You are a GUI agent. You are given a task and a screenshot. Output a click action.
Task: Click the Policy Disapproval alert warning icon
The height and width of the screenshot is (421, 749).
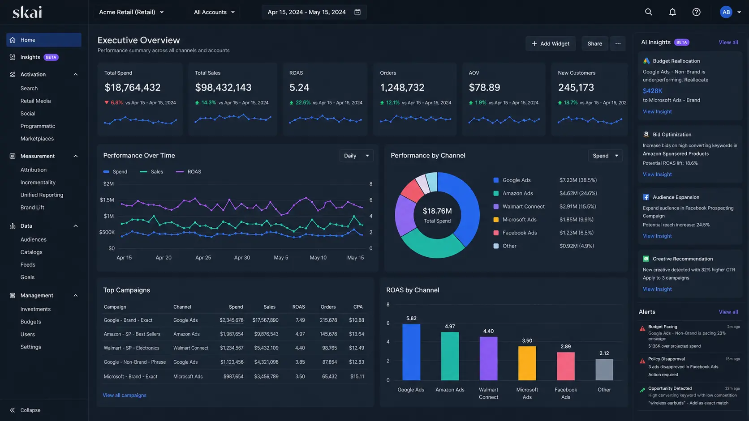point(642,361)
